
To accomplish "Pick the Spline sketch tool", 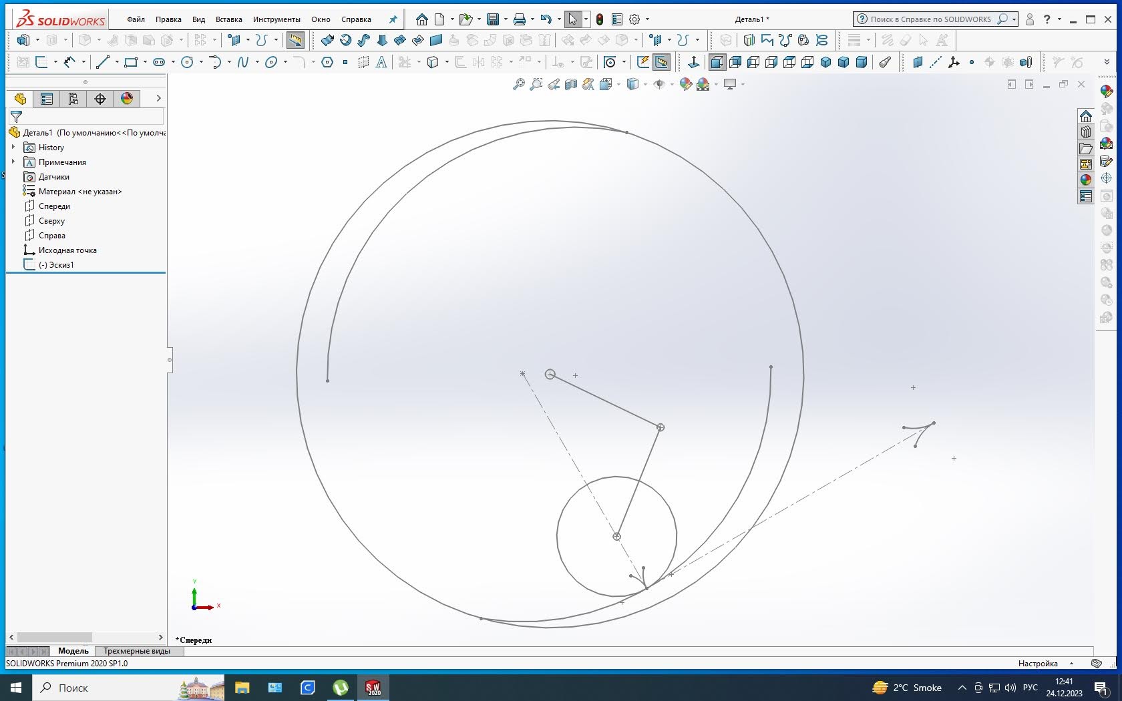I will [x=243, y=62].
